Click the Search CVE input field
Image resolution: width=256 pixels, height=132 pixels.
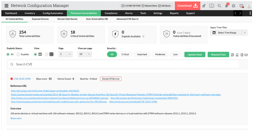tap(123, 64)
